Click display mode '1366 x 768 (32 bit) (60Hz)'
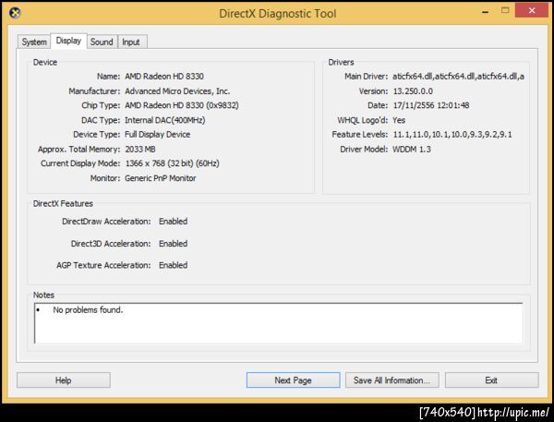The width and height of the screenshot is (554, 422). pos(173,163)
